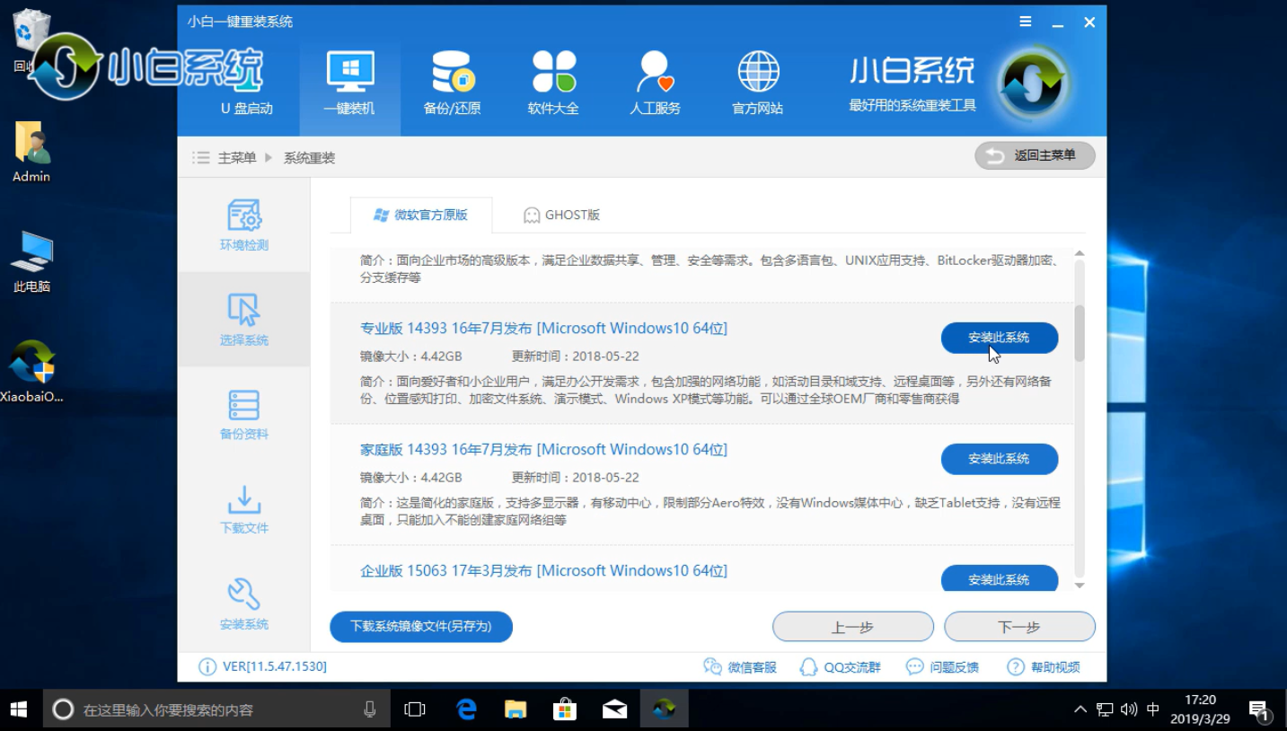Open the volume control in the tray

(x=1129, y=709)
